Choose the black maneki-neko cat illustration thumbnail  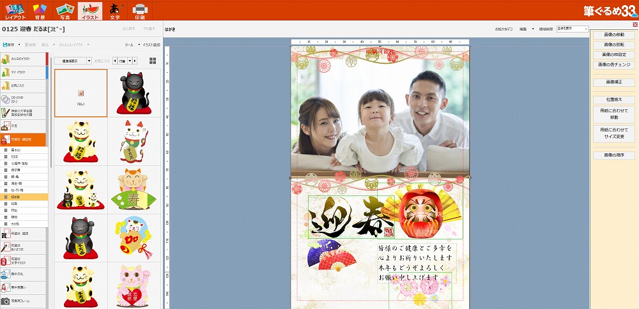coord(134,93)
